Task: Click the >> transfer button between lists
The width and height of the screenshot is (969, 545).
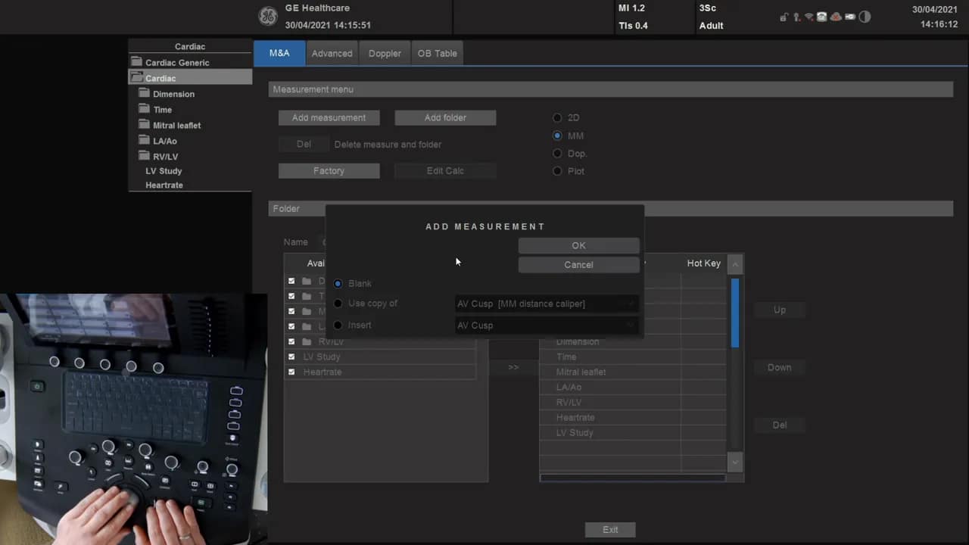Action: point(513,366)
